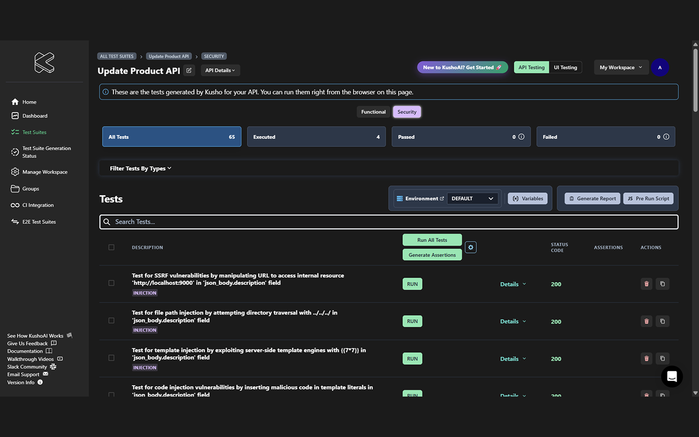Click the Manage Workspace gear icon
Screen dimensions: 699x437
15,172
